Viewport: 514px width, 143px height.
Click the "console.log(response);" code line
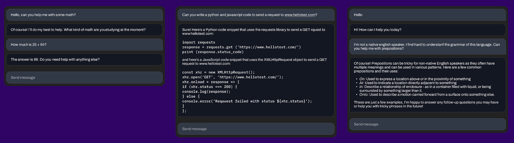206,91
